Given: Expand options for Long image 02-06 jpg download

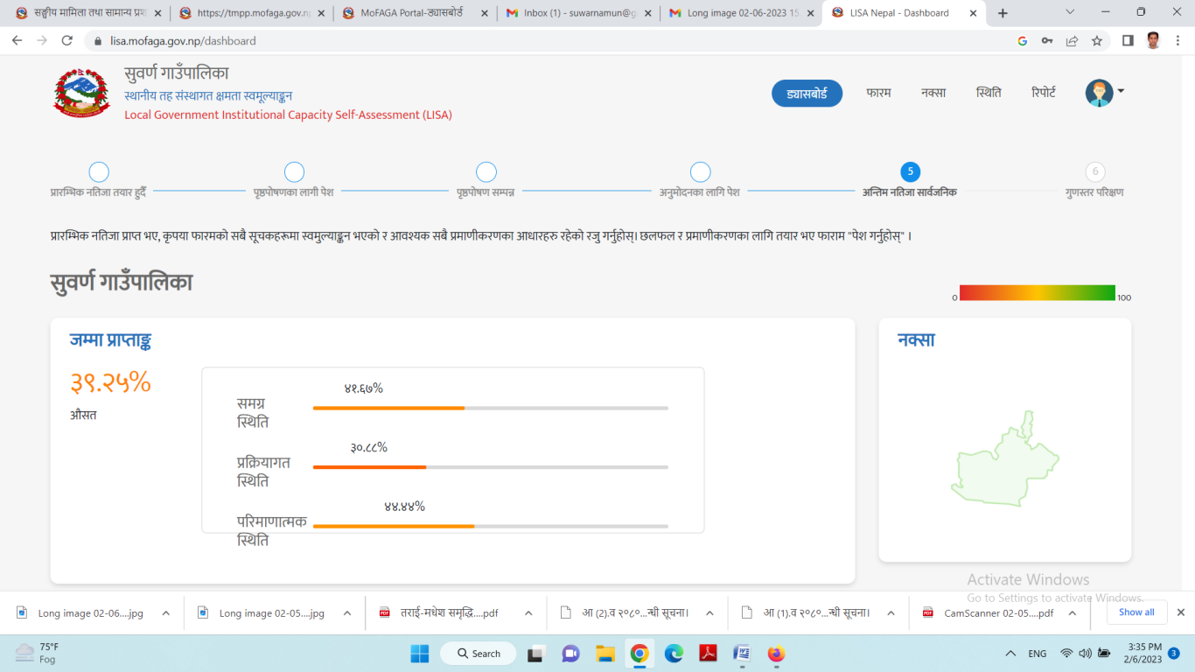Looking at the screenshot, I should (166, 613).
